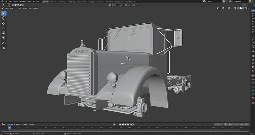Viewport: 255px width, 135px height.
Task: Open the Global orientation dropdown
Action: tap(114, 5)
